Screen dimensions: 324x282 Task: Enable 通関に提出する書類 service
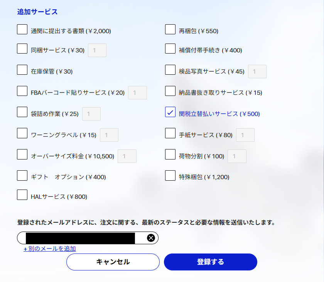[x=22, y=29]
